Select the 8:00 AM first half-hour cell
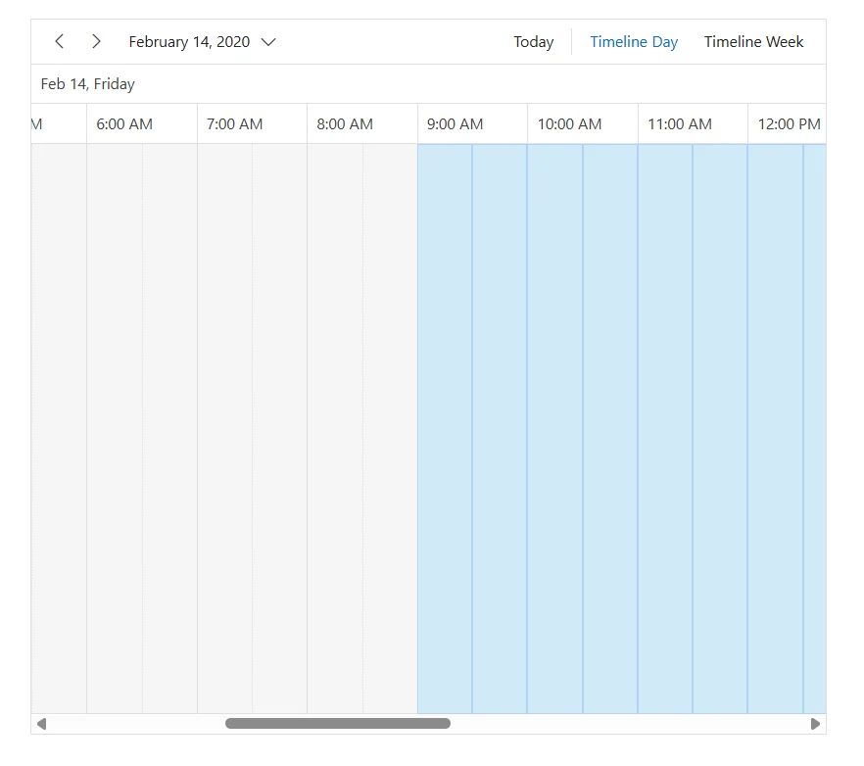The width and height of the screenshot is (864, 766). pos(335,429)
